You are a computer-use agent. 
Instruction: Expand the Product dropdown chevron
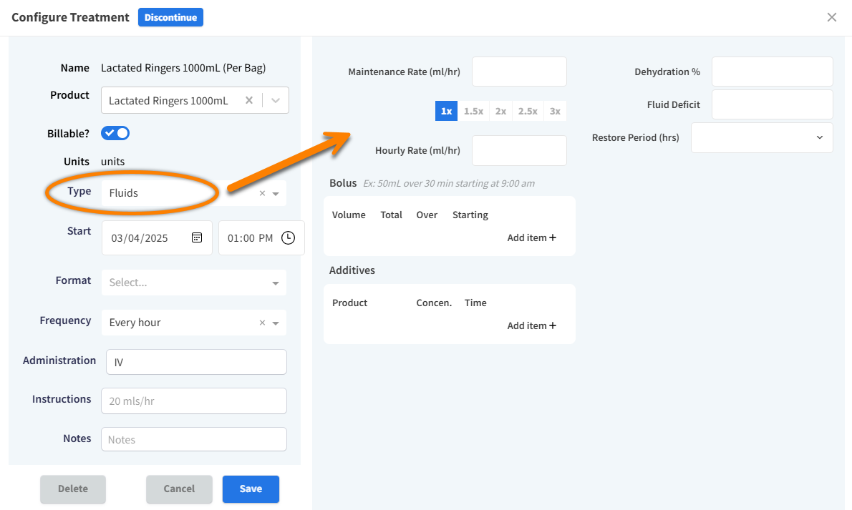pos(276,101)
